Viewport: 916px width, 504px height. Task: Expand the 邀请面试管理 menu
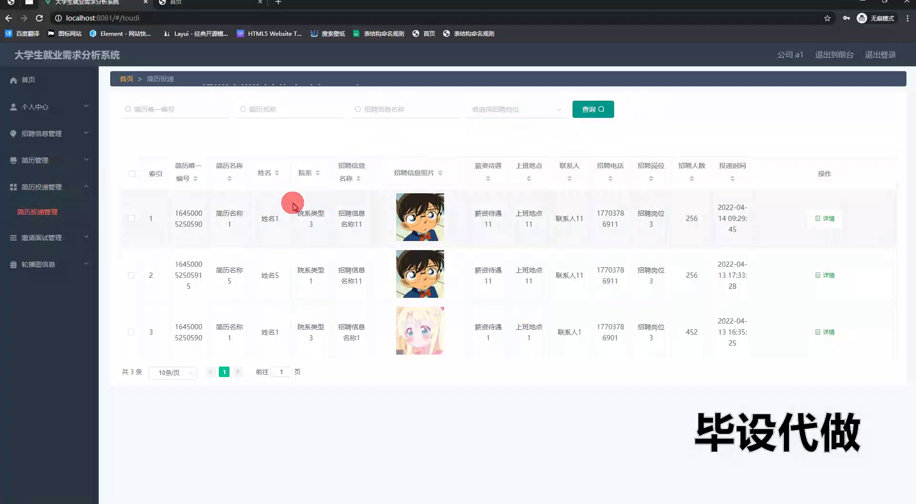pyautogui.click(x=86, y=237)
